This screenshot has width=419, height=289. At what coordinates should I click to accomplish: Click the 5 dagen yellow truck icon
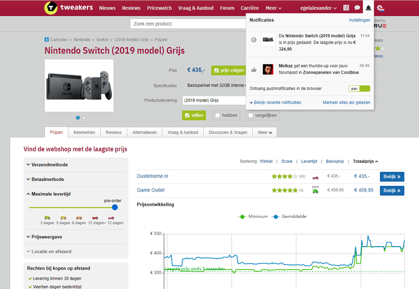tap(63, 218)
